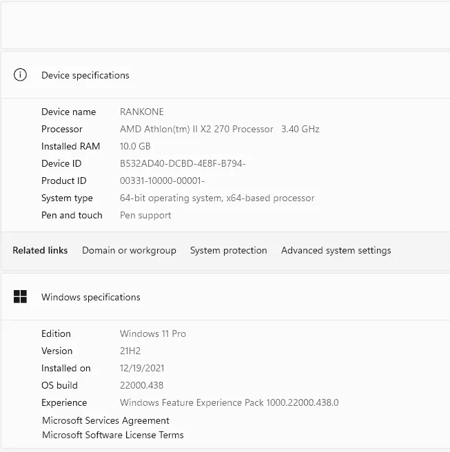Select the Device ID value starting B532AD40
This screenshot has height=452, width=450.
point(183,163)
